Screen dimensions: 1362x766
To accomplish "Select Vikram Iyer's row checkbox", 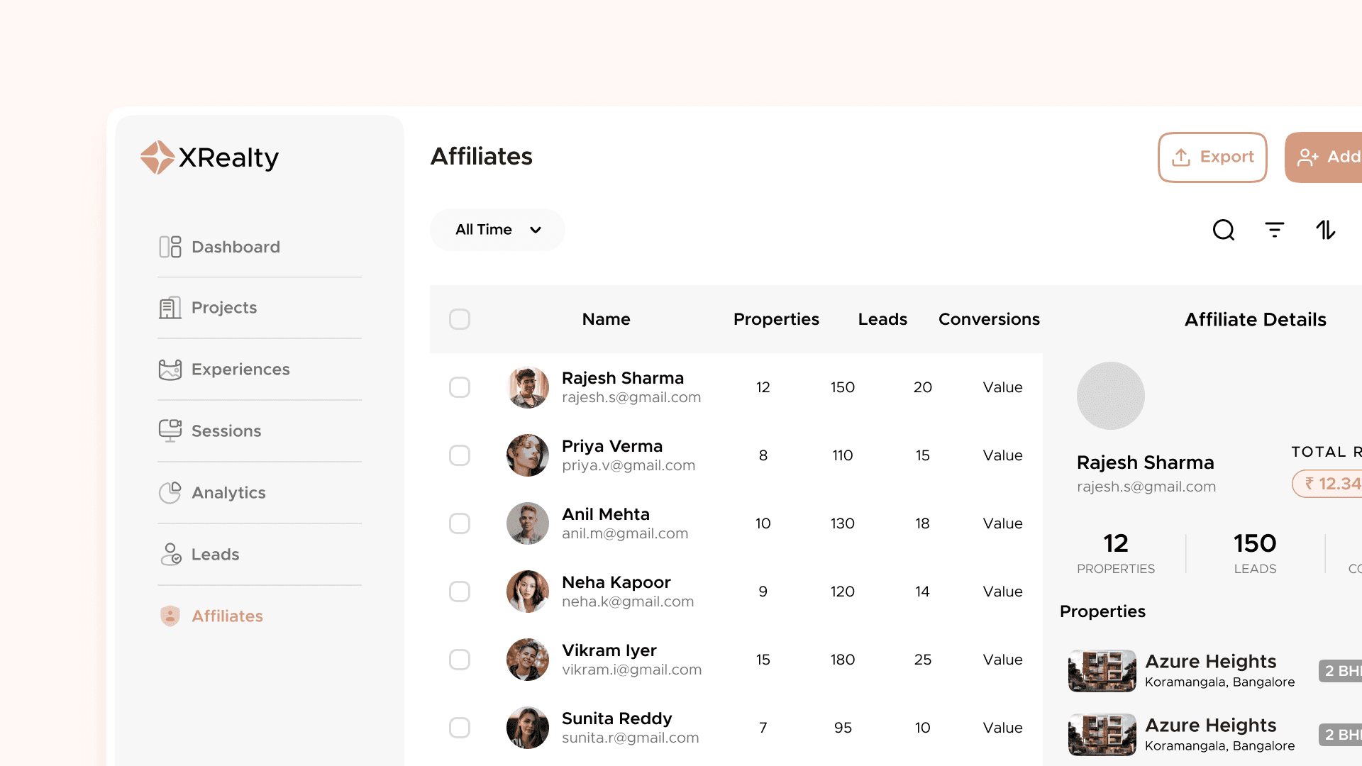I will [460, 660].
